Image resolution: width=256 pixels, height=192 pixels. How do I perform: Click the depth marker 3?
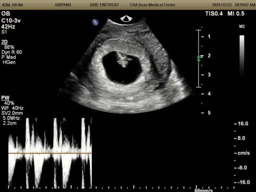click(209, 75)
